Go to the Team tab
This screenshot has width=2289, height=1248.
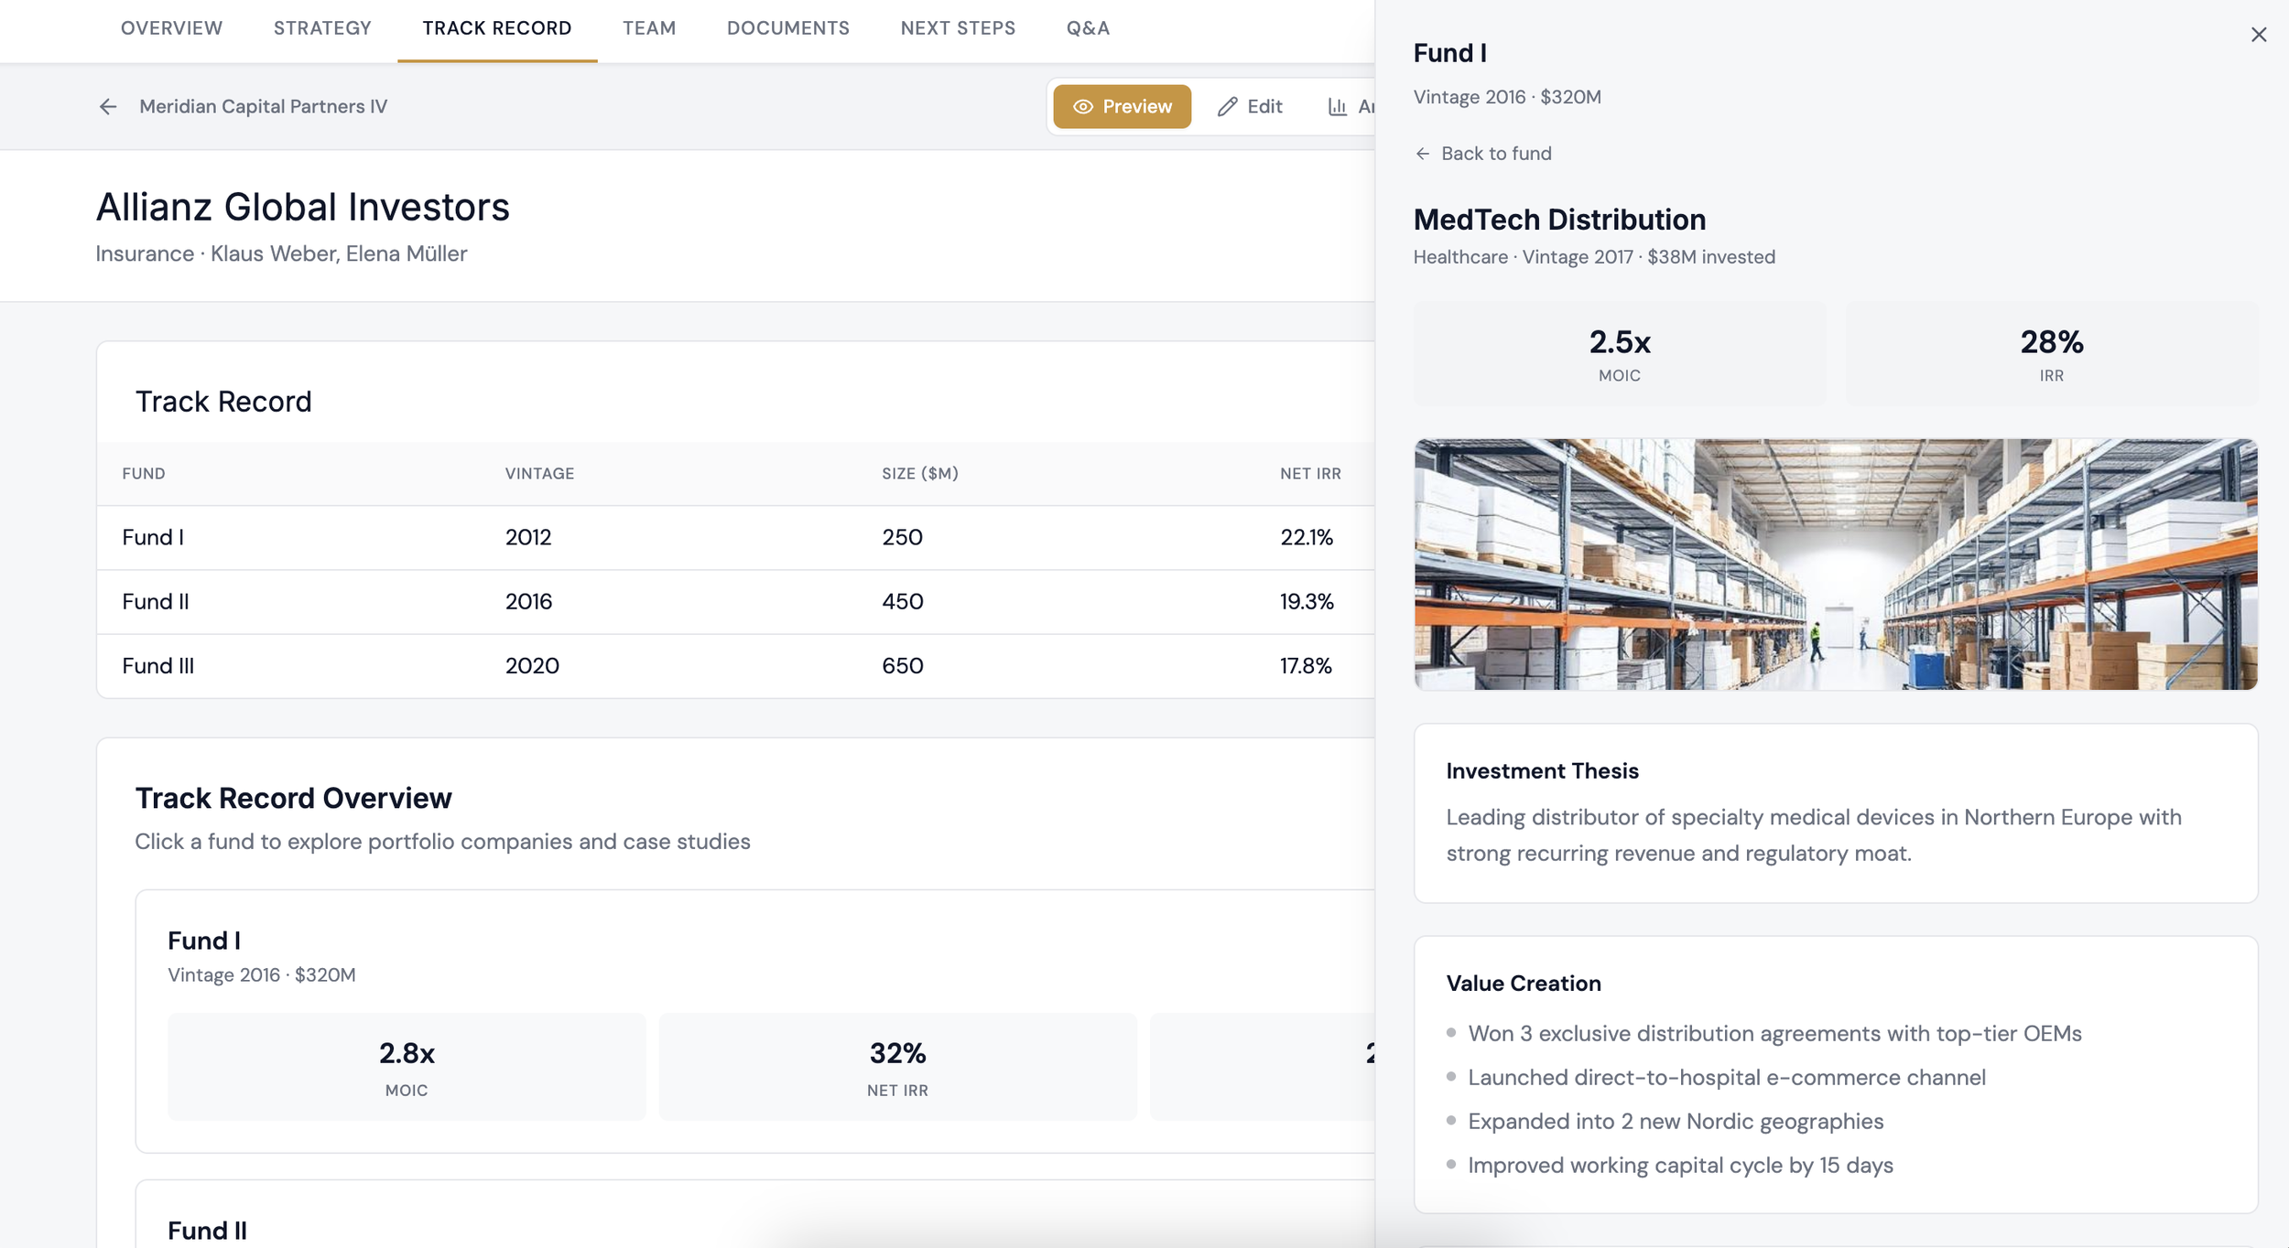(649, 28)
